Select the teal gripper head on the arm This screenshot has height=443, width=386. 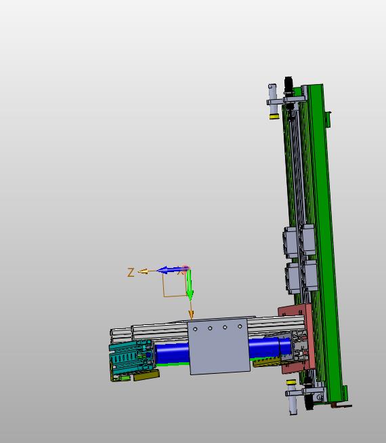click(131, 358)
